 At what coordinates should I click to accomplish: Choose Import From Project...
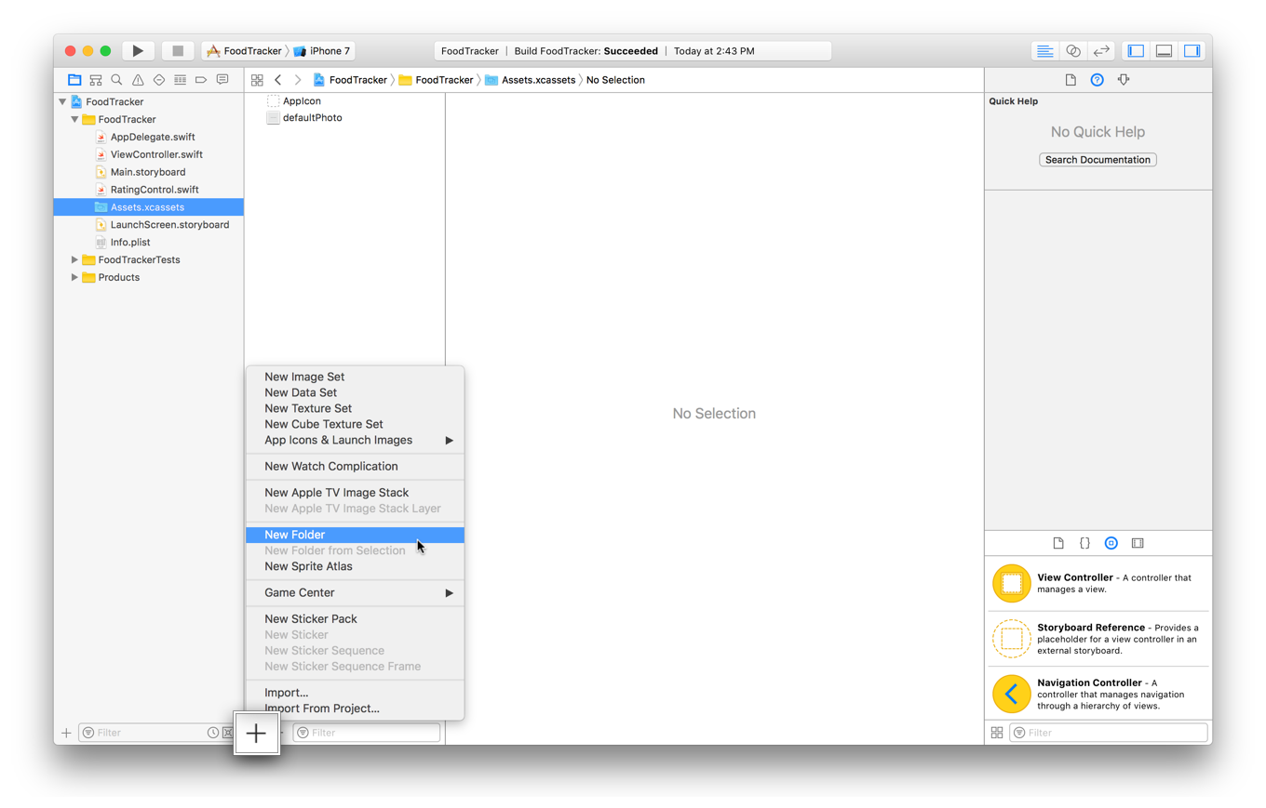(x=355, y=709)
